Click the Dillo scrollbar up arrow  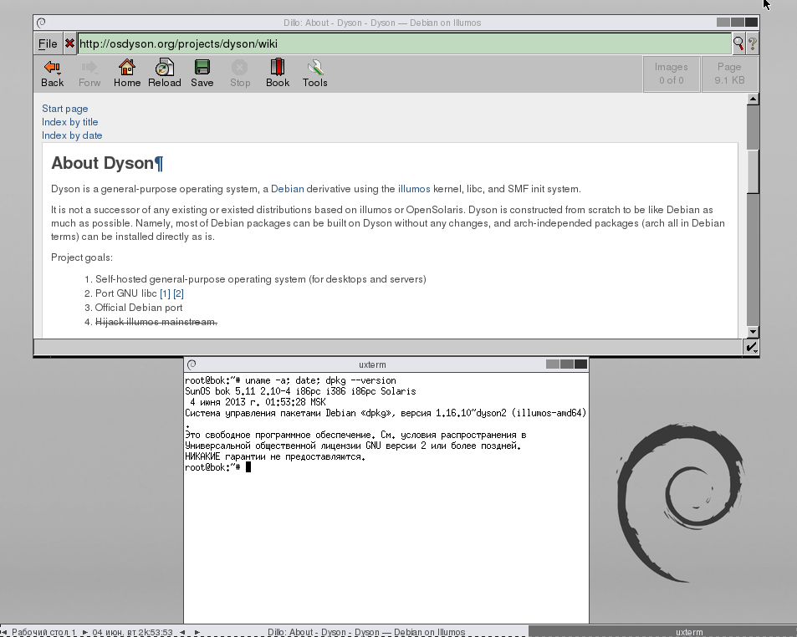point(753,99)
